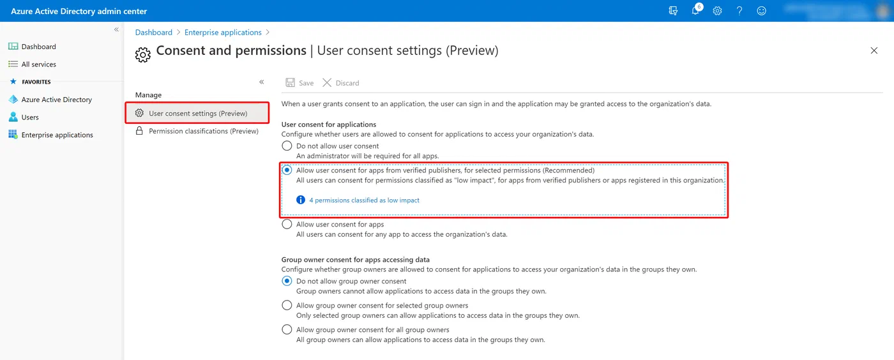Image resolution: width=894 pixels, height=360 pixels.
Task: Click the Enterprise applications grid icon
Action: pyautogui.click(x=13, y=135)
